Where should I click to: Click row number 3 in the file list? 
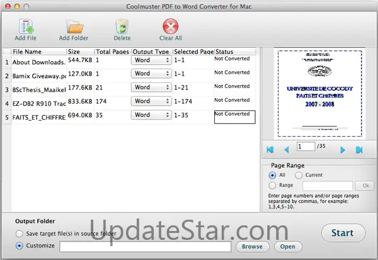[x=7, y=90]
